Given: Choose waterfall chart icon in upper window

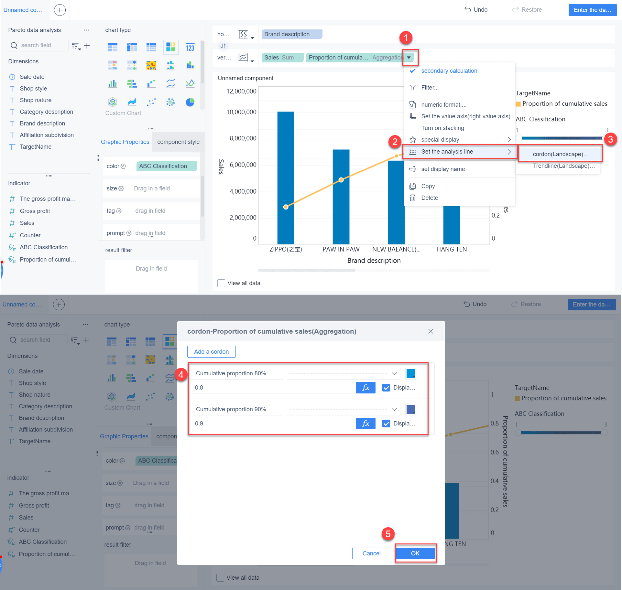Looking at the screenshot, I should click(151, 84).
